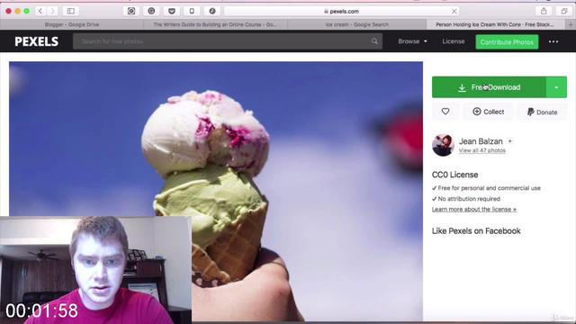Viewport: 576px width, 324px height.
Task: Switch to The Writers Guide tab
Action: [215, 24]
